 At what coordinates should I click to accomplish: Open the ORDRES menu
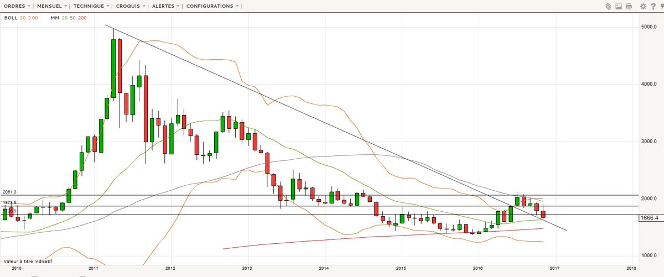pos(18,6)
